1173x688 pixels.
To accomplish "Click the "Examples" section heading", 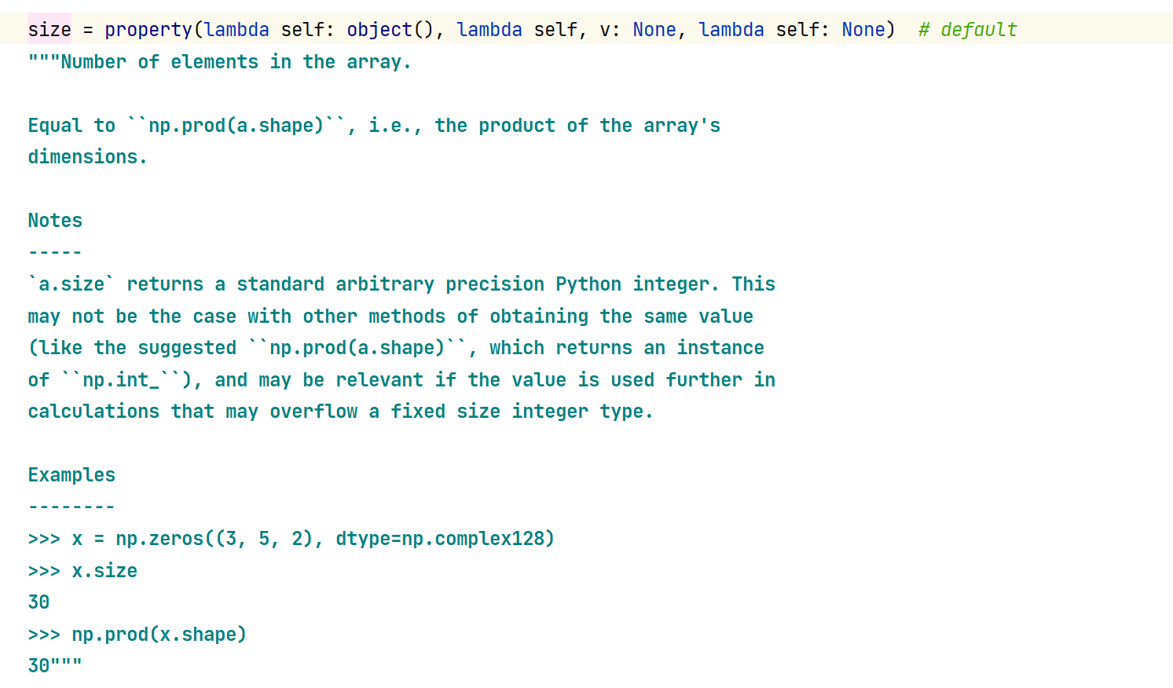I will tap(71, 475).
